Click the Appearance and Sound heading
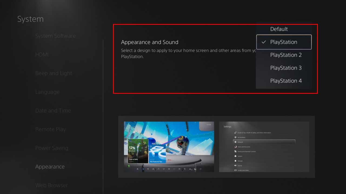Screen dimensions: 346x194 tap(149, 42)
